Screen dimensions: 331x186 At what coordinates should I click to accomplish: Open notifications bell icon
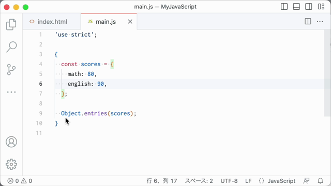pos(320,181)
